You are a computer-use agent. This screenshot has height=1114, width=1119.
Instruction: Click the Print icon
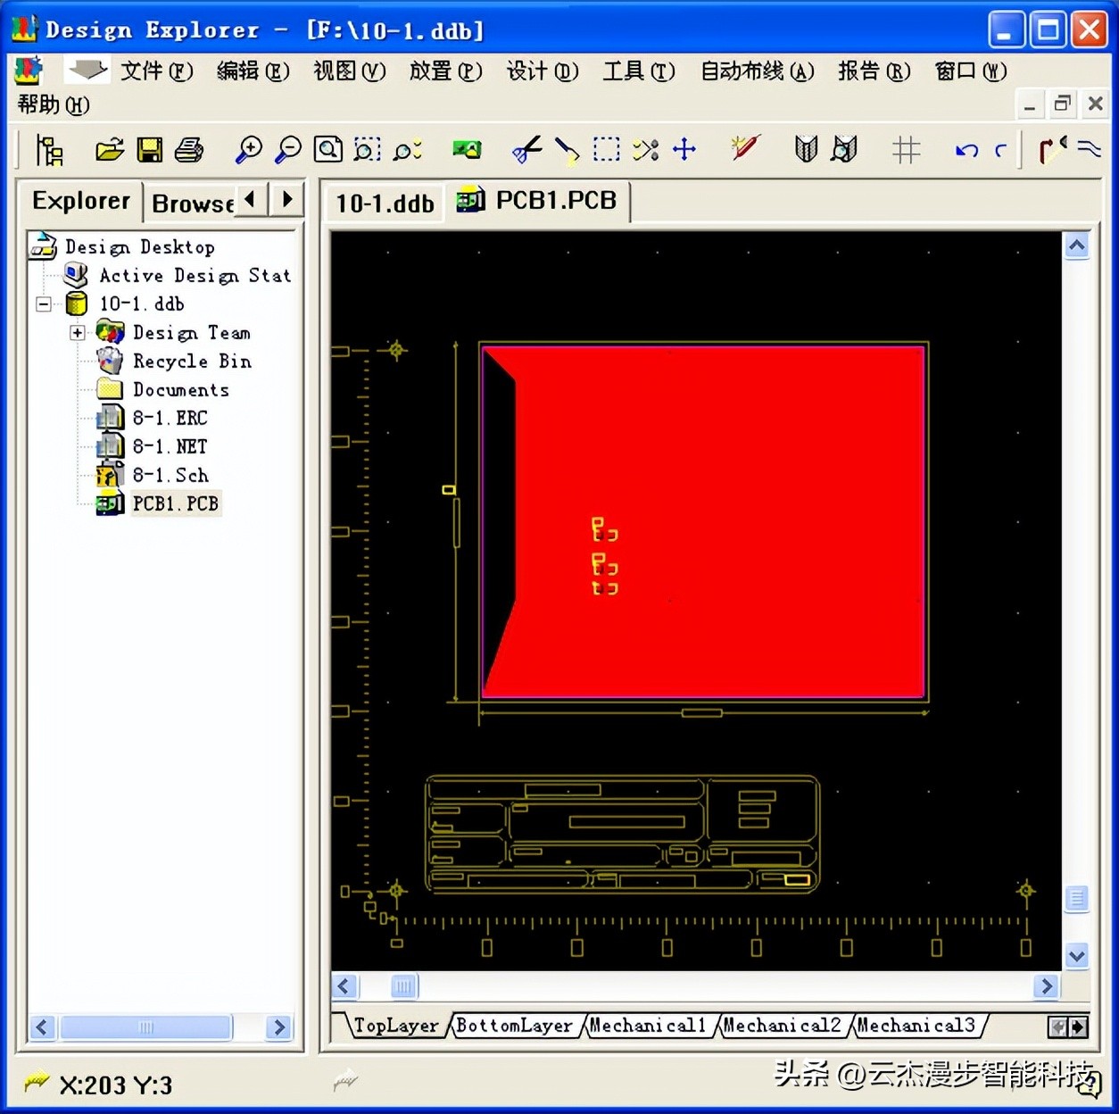point(189,149)
